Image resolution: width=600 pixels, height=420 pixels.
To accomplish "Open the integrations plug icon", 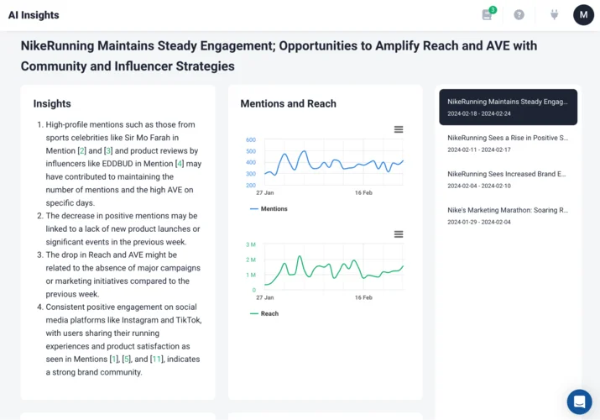I will (554, 14).
